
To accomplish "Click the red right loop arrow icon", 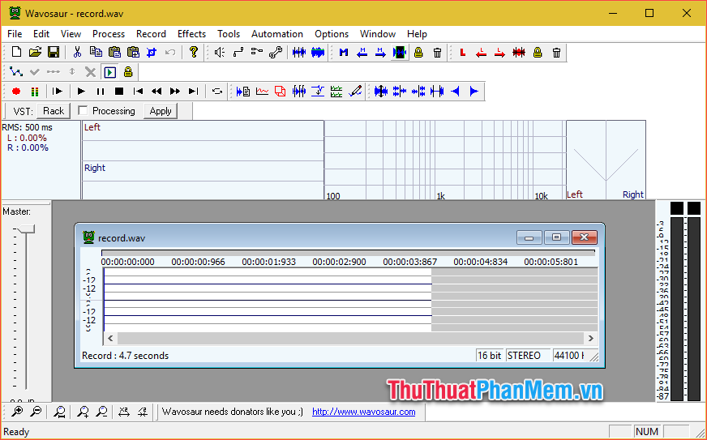I will (x=499, y=53).
